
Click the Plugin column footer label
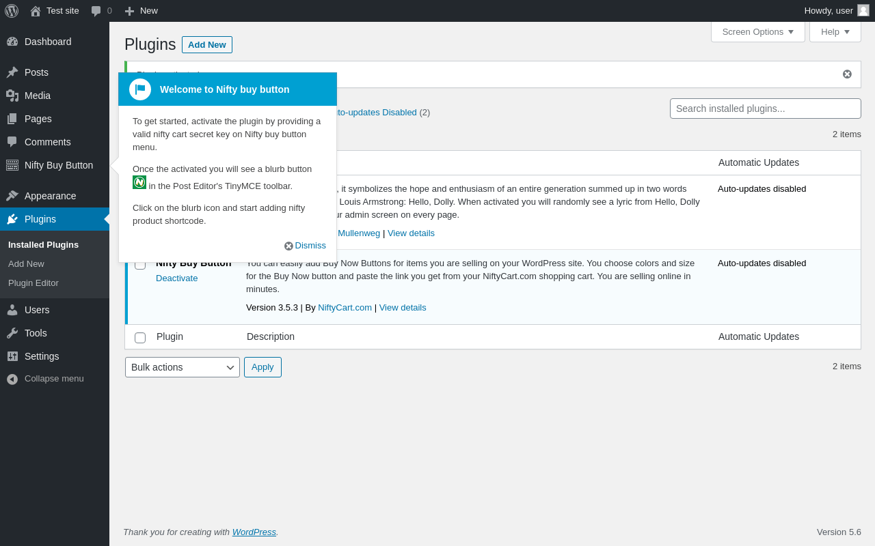coord(170,336)
